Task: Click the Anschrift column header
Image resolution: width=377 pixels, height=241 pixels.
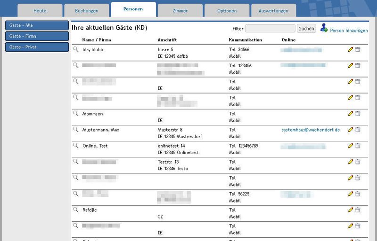Action: pyautogui.click(x=167, y=40)
